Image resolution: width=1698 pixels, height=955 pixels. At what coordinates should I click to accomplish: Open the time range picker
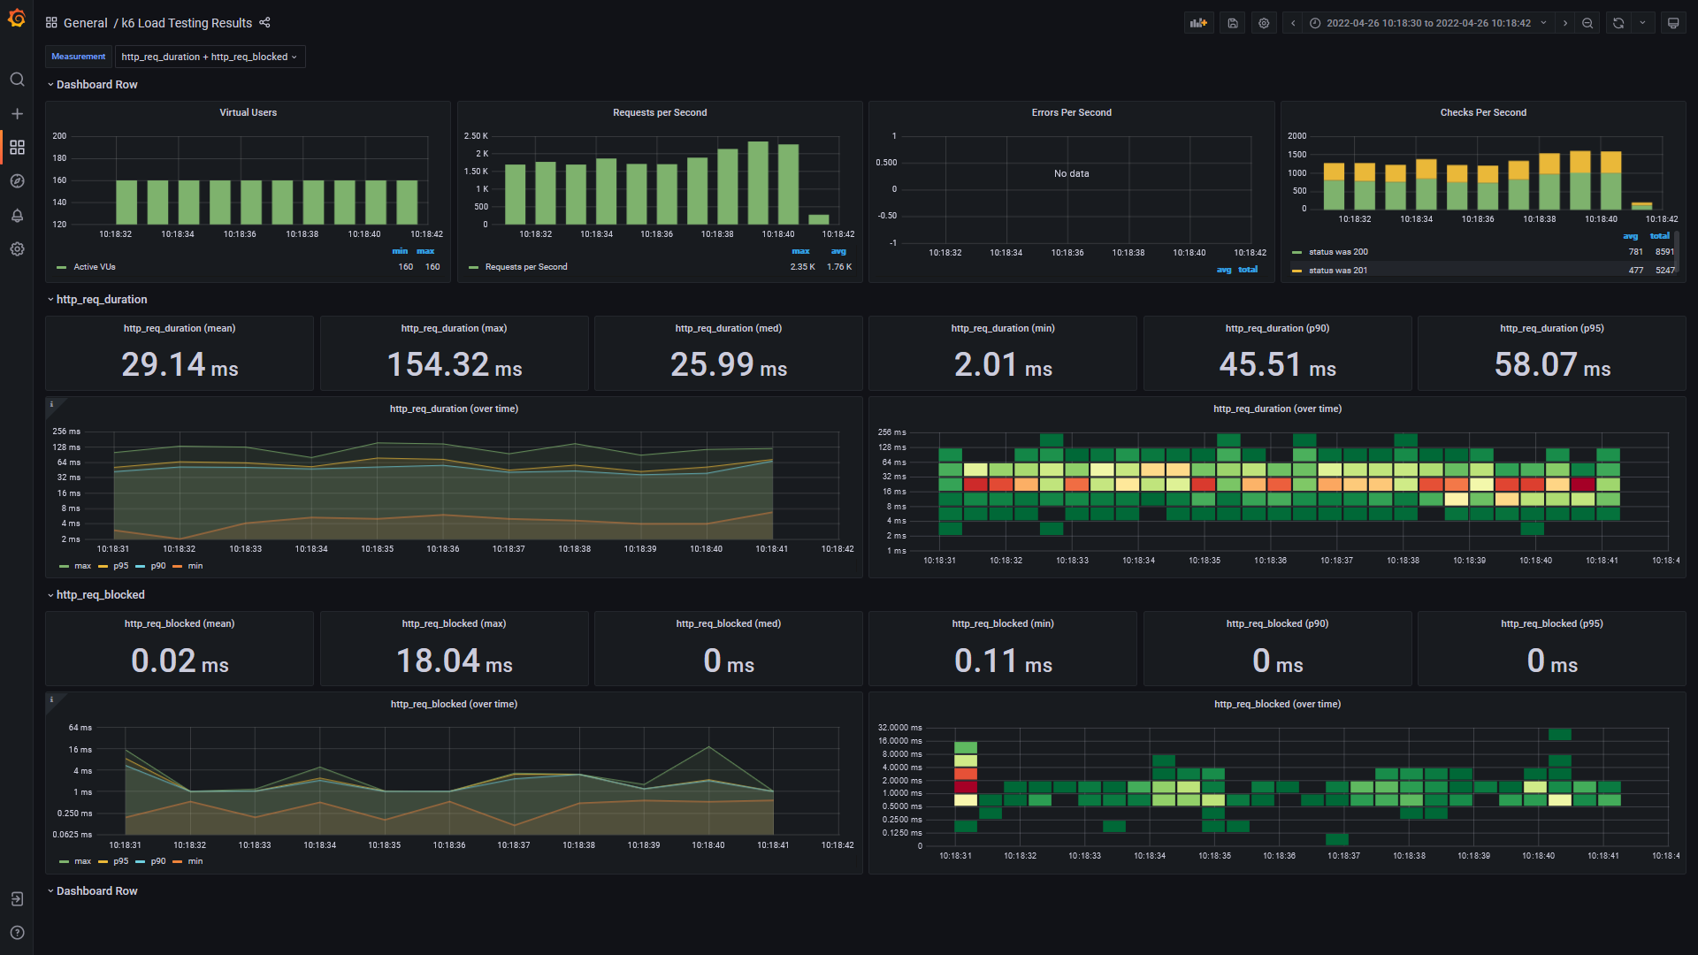click(x=1428, y=23)
